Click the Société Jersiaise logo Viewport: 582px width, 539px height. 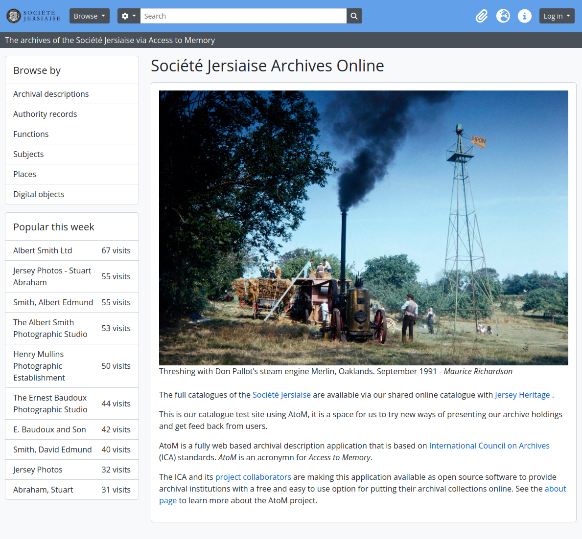pos(32,16)
